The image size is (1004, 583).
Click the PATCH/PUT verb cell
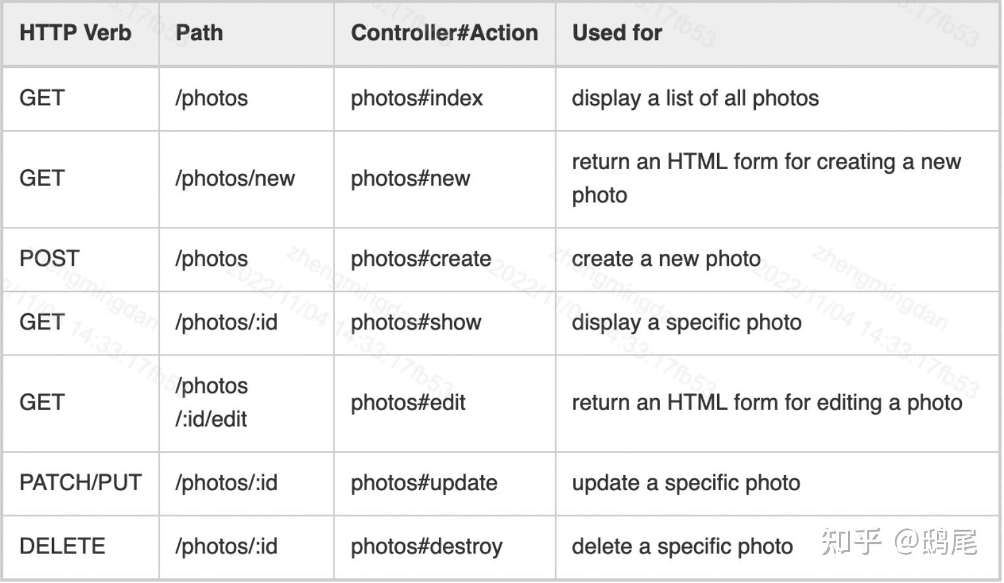click(x=80, y=482)
